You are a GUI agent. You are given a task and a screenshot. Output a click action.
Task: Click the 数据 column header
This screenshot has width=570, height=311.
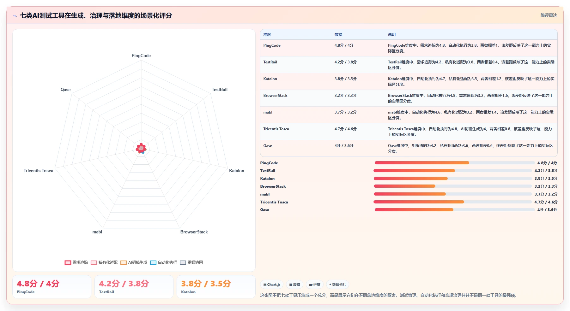[338, 35]
